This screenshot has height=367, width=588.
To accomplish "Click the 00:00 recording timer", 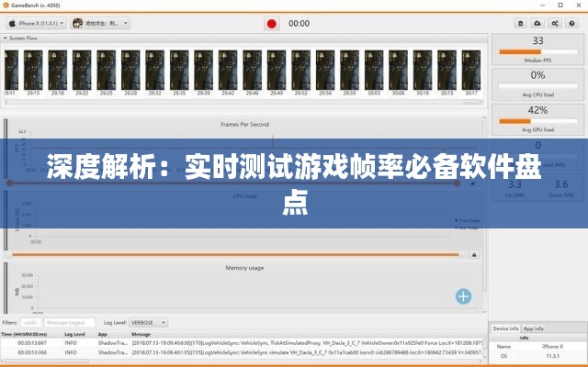I will tap(299, 24).
